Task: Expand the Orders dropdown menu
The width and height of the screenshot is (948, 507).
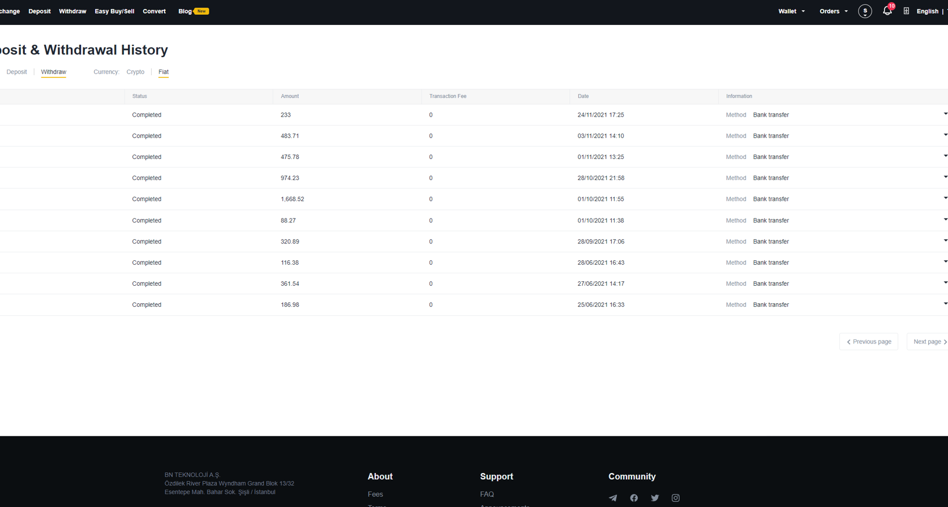Action: pyautogui.click(x=833, y=11)
